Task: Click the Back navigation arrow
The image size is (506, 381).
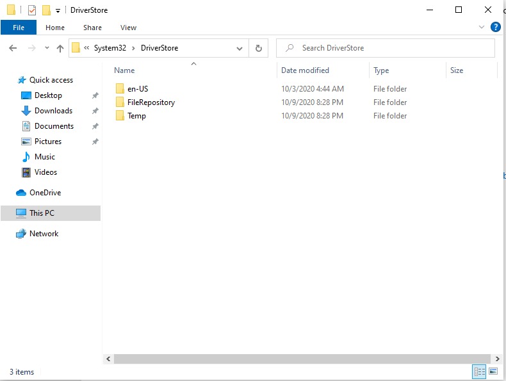Action: [x=12, y=48]
